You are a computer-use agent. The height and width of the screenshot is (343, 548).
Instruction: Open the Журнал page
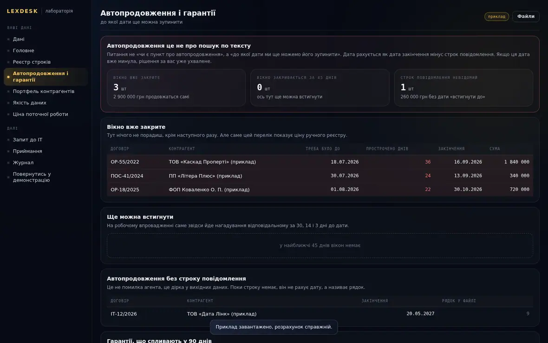coord(46,163)
